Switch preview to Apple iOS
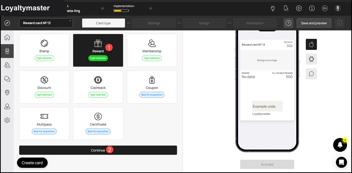The image size is (352, 173). pos(311,44)
